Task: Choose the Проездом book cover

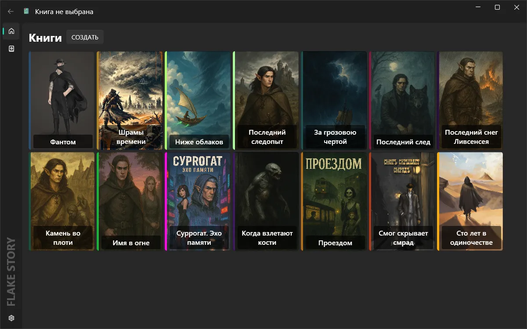Action: 334,201
